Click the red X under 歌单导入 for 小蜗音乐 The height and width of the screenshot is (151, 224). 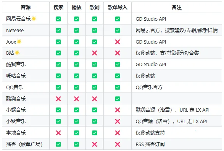point(118,110)
